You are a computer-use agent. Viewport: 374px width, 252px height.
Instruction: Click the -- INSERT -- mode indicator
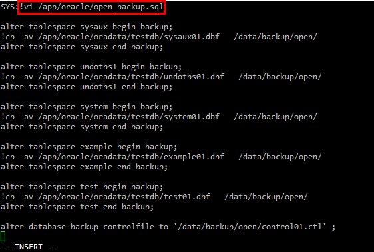click(29, 247)
